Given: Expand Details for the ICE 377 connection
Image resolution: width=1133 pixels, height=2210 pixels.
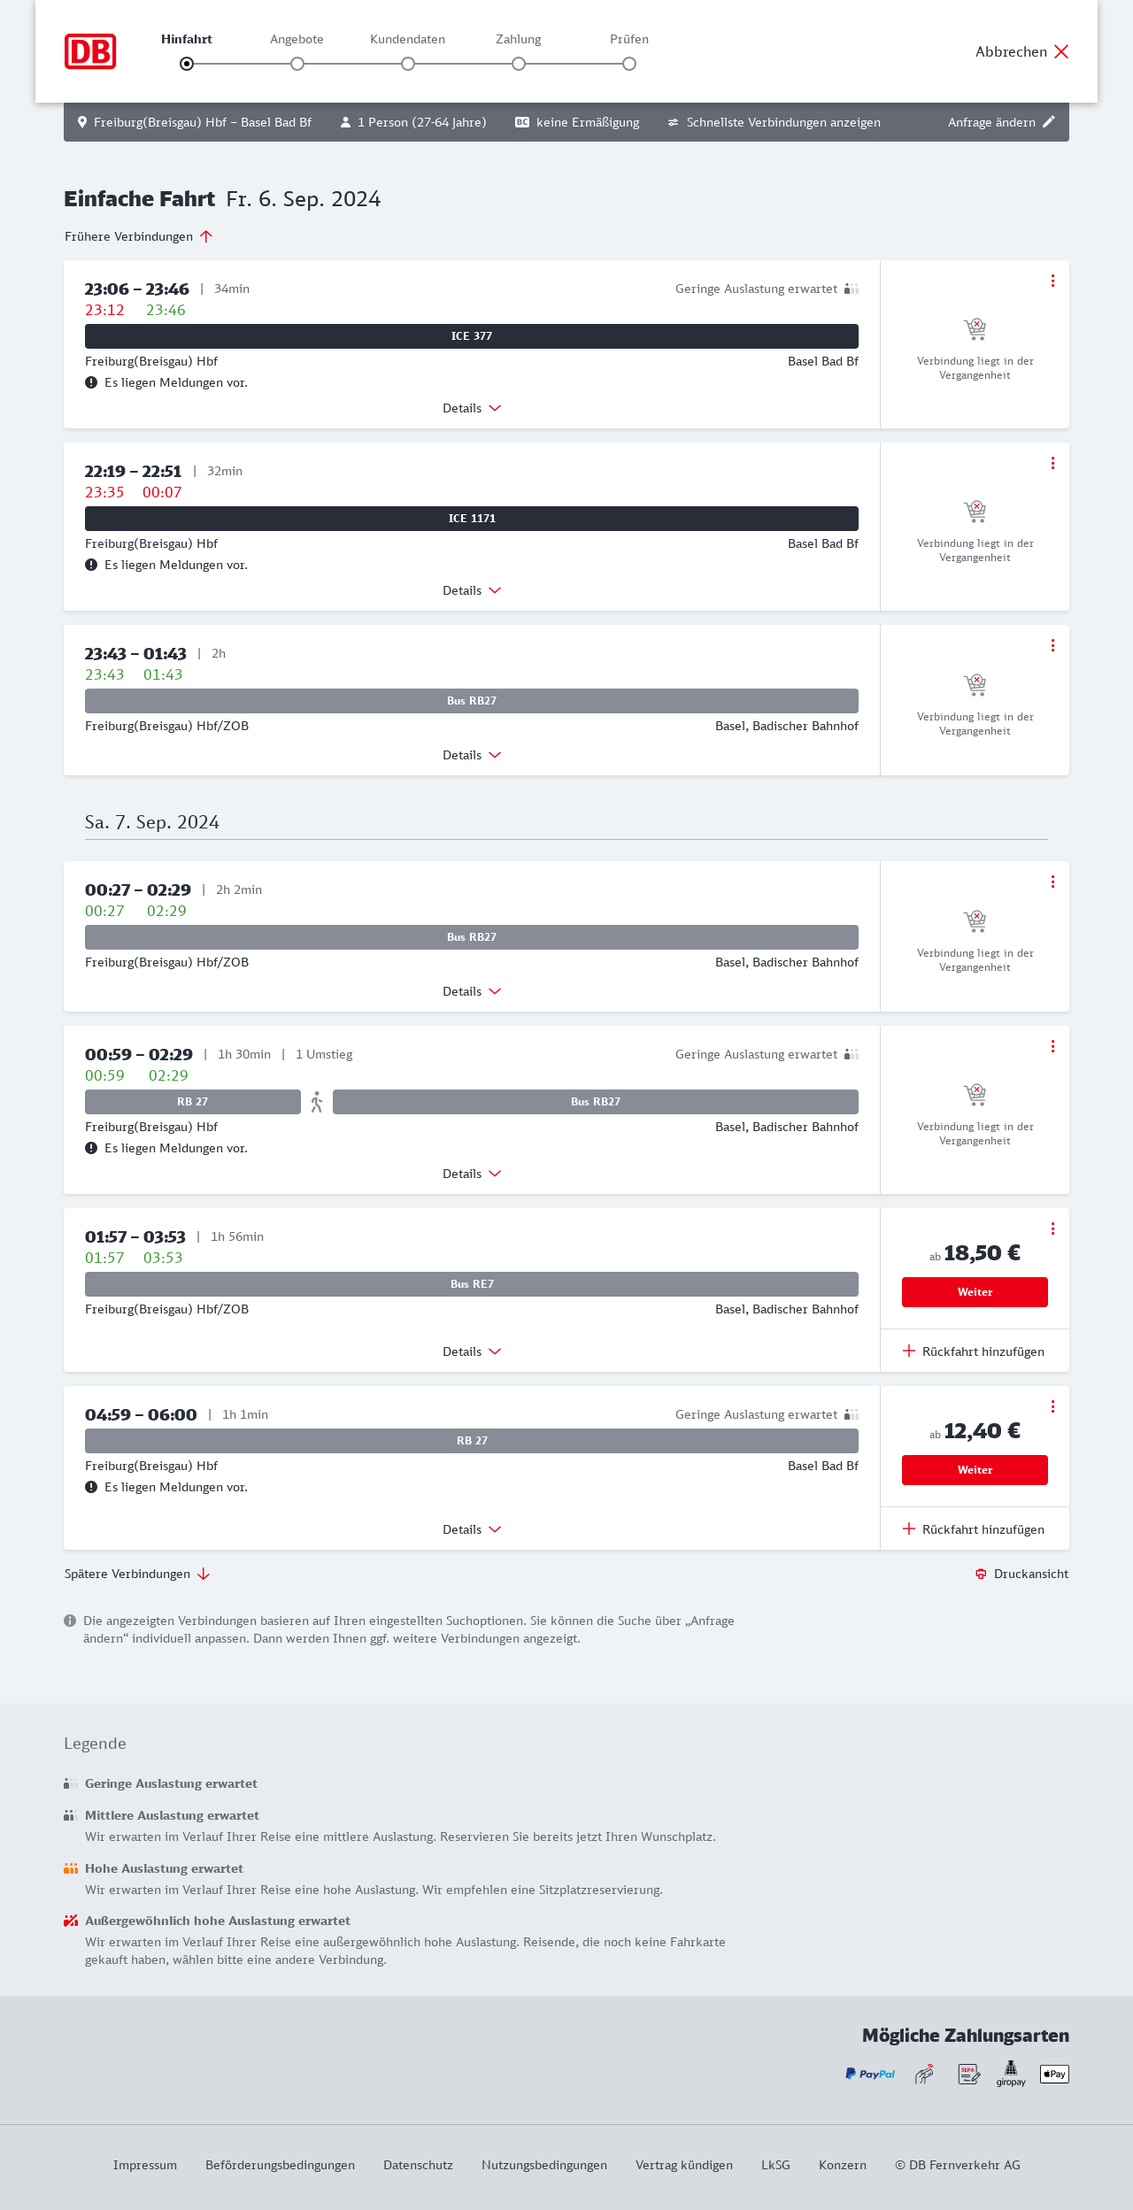Looking at the screenshot, I should pyautogui.click(x=472, y=408).
